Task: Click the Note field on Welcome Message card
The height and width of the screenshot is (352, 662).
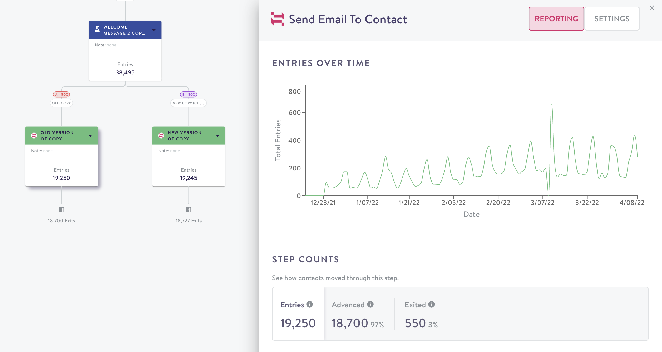Action: [125, 48]
